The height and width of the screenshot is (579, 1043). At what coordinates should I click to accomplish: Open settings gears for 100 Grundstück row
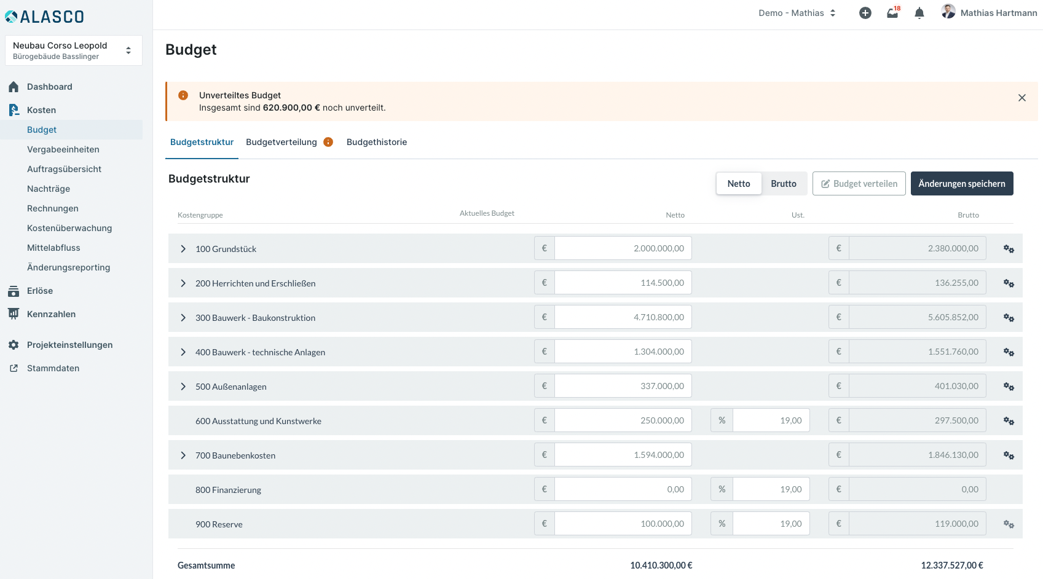coord(1009,249)
